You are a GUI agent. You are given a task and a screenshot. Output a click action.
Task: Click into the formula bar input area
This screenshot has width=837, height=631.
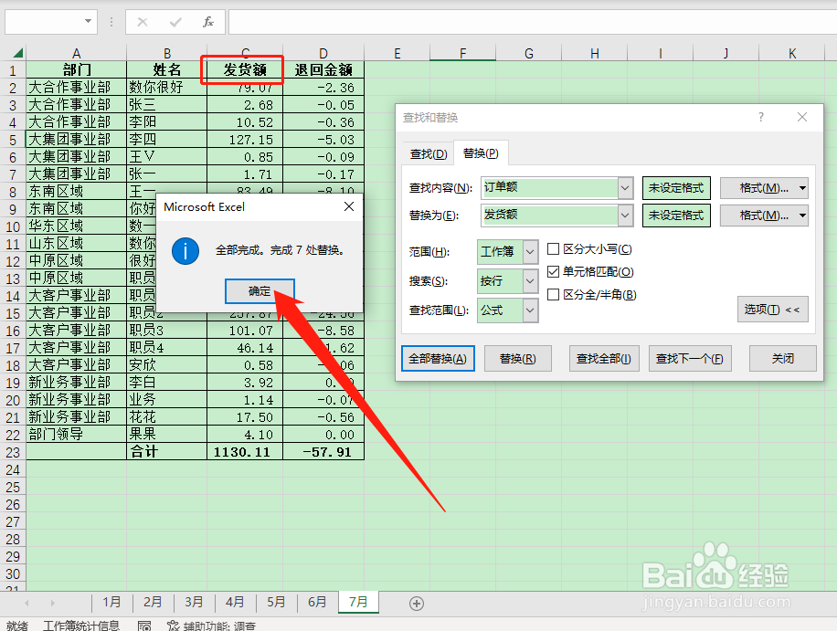pyautogui.click(x=532, y=22)
